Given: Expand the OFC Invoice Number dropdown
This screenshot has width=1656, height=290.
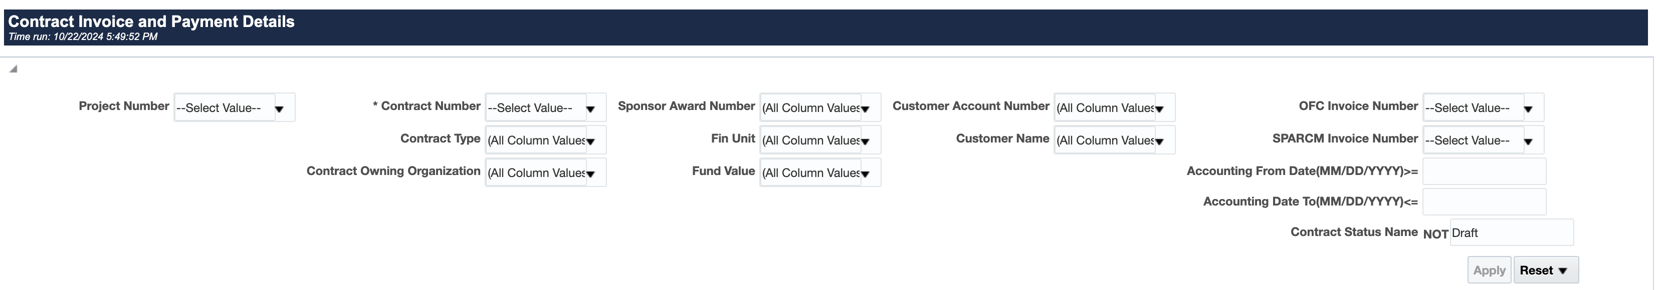Looking at the screenshot, I should 1528,108.
